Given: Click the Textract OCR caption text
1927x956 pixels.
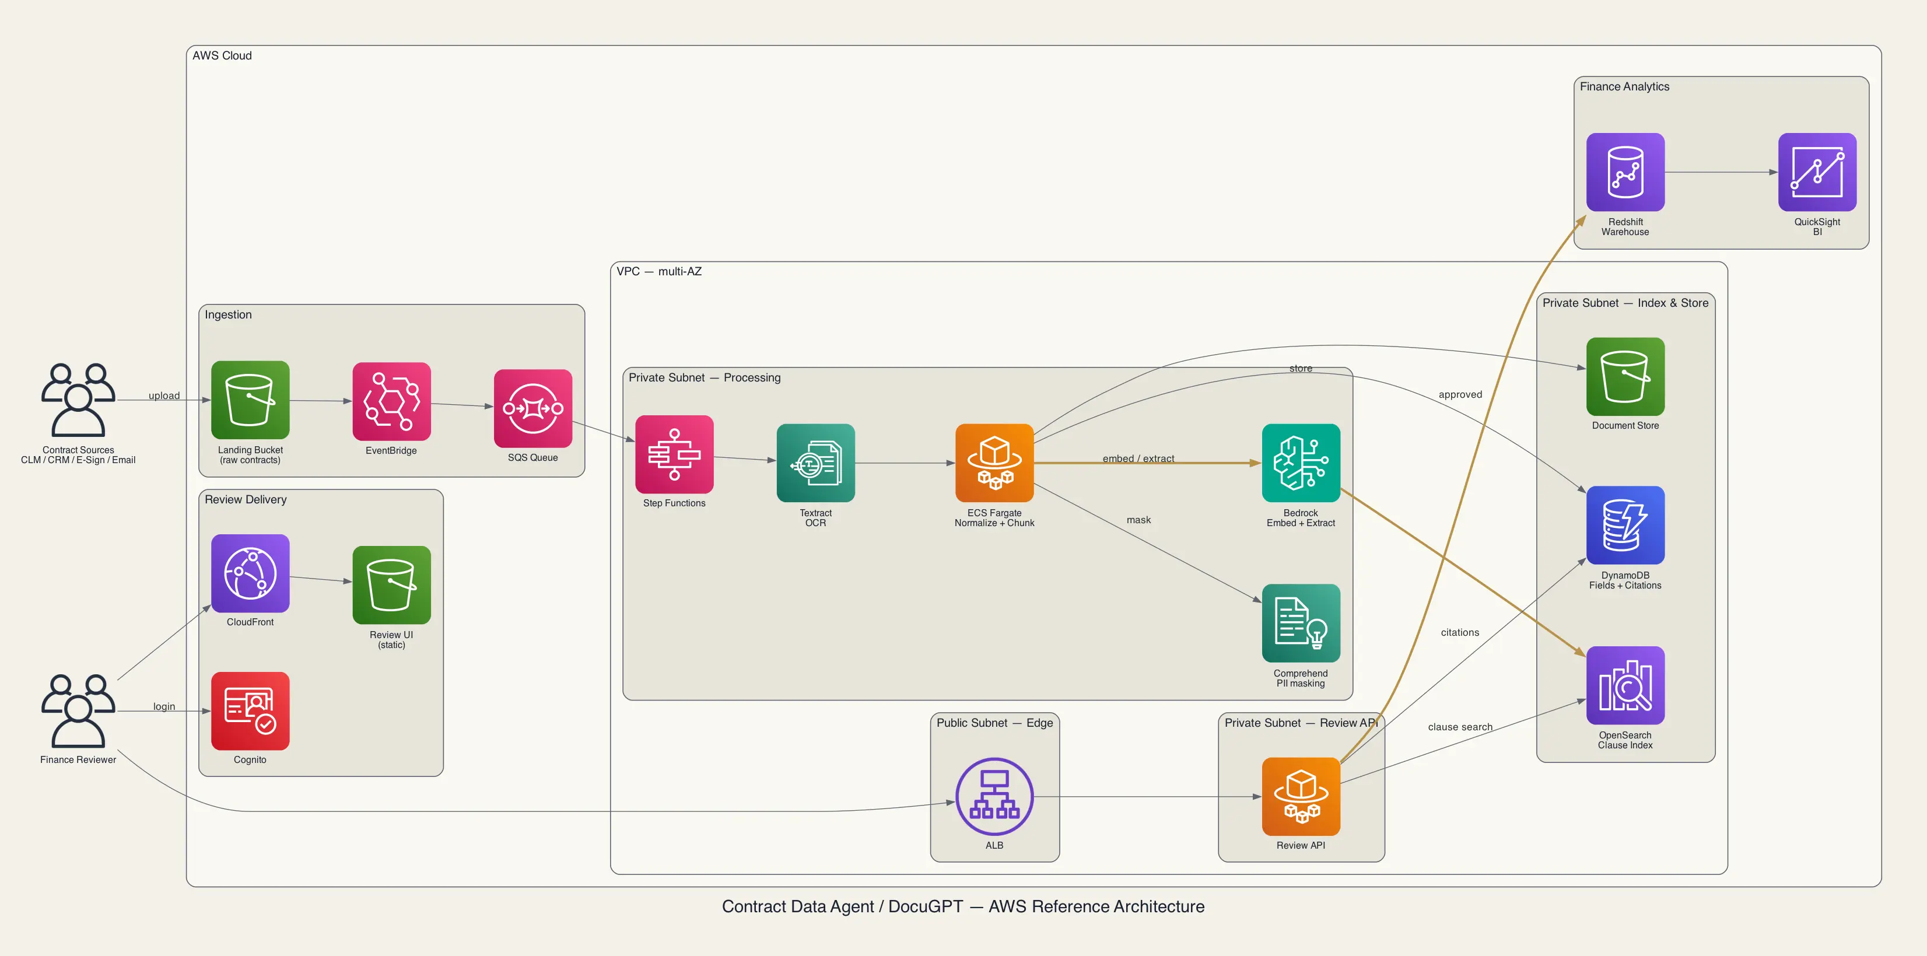Looking at the screenshot, I should [815, 517].
